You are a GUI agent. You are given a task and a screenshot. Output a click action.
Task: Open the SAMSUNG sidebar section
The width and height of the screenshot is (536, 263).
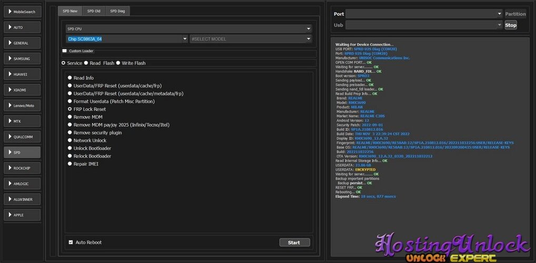pos(22,59)
